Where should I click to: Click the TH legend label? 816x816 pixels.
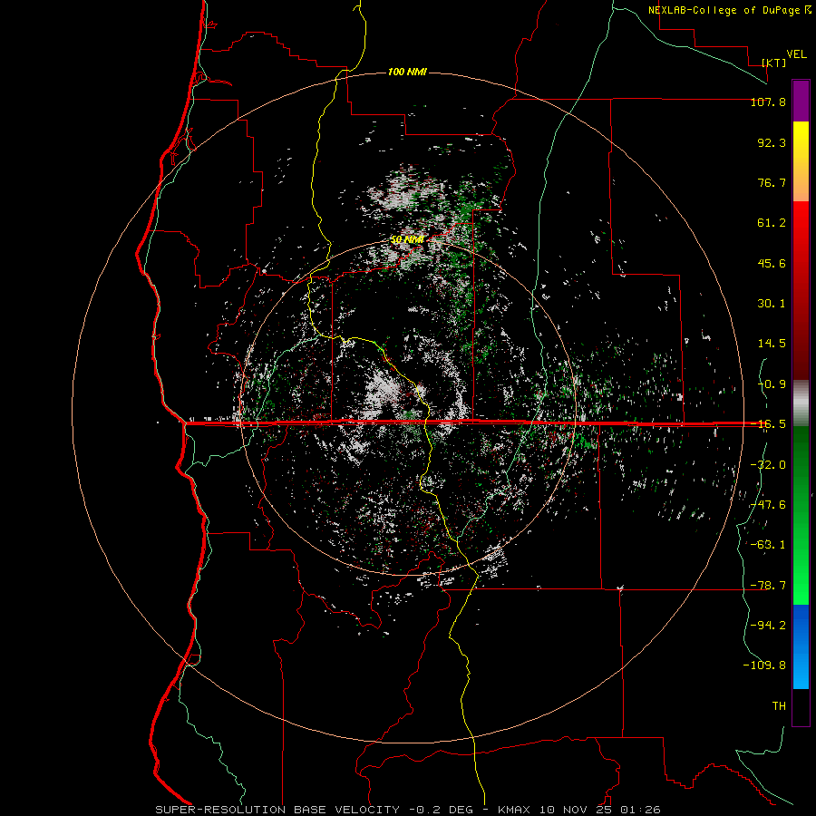coord(779,706)
